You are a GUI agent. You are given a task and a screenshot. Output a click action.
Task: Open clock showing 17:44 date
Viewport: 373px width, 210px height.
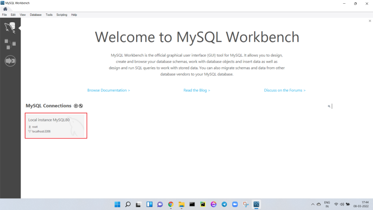[x=361, y=204]
